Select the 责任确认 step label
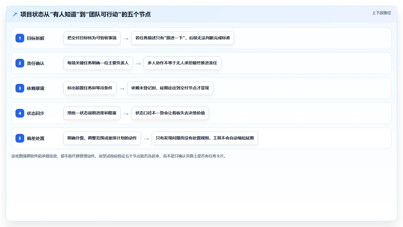 point(36,63)
